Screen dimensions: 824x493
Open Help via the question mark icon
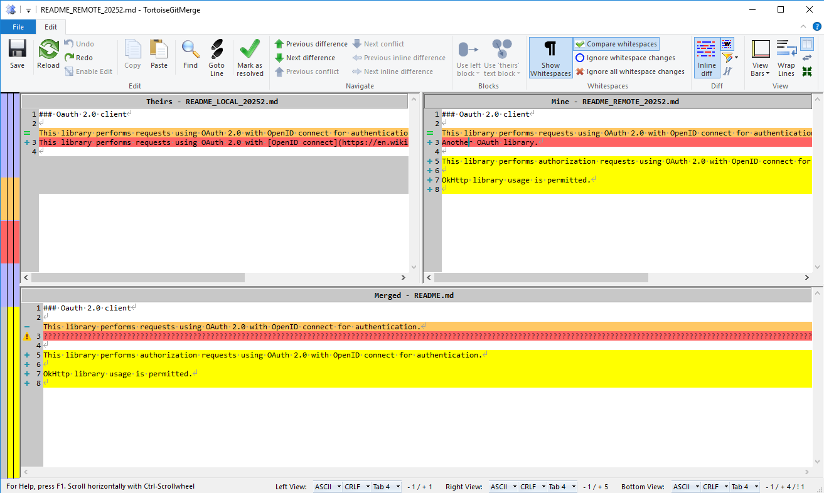click(x=816, y=26)
